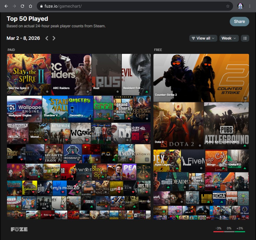Click the Share button

(239, 21)
